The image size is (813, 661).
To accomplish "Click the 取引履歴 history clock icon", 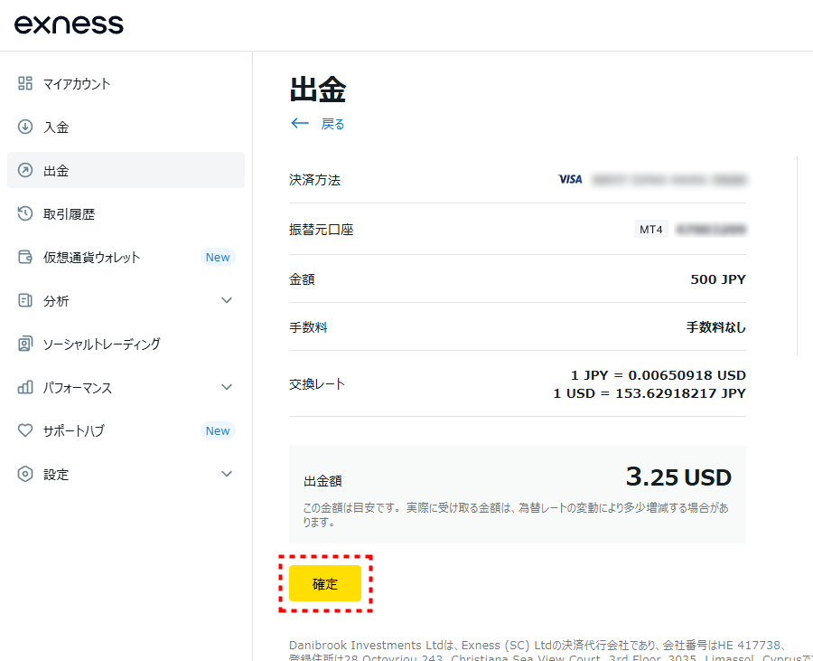I will point(25,213).
